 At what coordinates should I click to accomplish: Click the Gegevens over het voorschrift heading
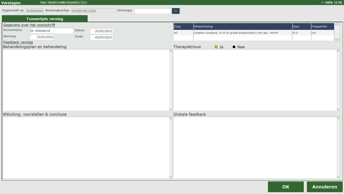pyautogui.click(x=29, y=25)
